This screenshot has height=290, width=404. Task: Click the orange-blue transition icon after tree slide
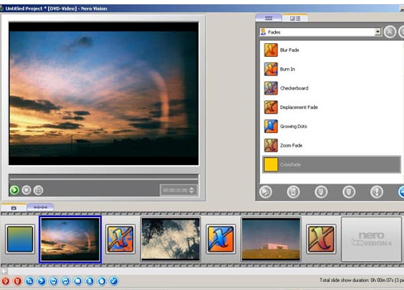(x=220, y=239)
